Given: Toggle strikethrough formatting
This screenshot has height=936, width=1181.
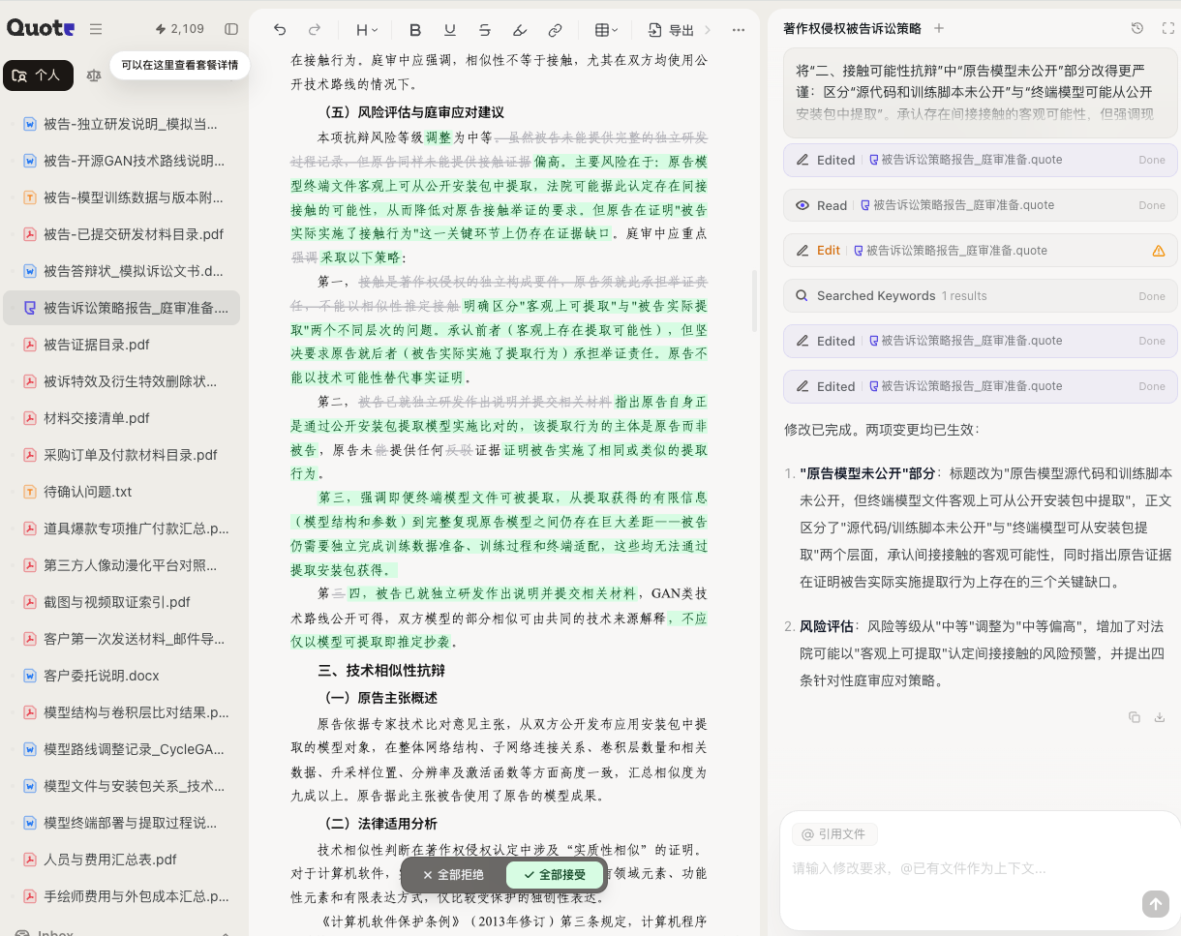Looking at the screenshot, I should coord(485,30).
